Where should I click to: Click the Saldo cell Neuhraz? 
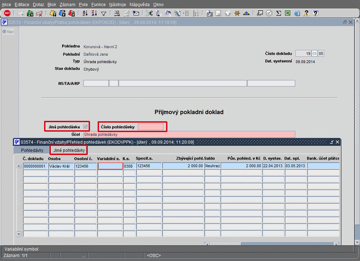point(212,166)
